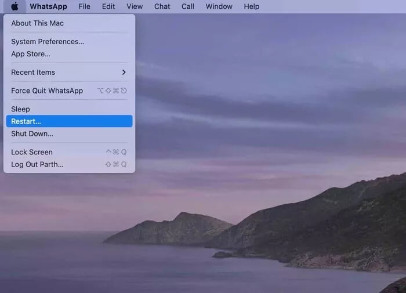Viewport: 406px width, 293px height.
Task: Select App Store menu entry
Action: tap(69, 54)
